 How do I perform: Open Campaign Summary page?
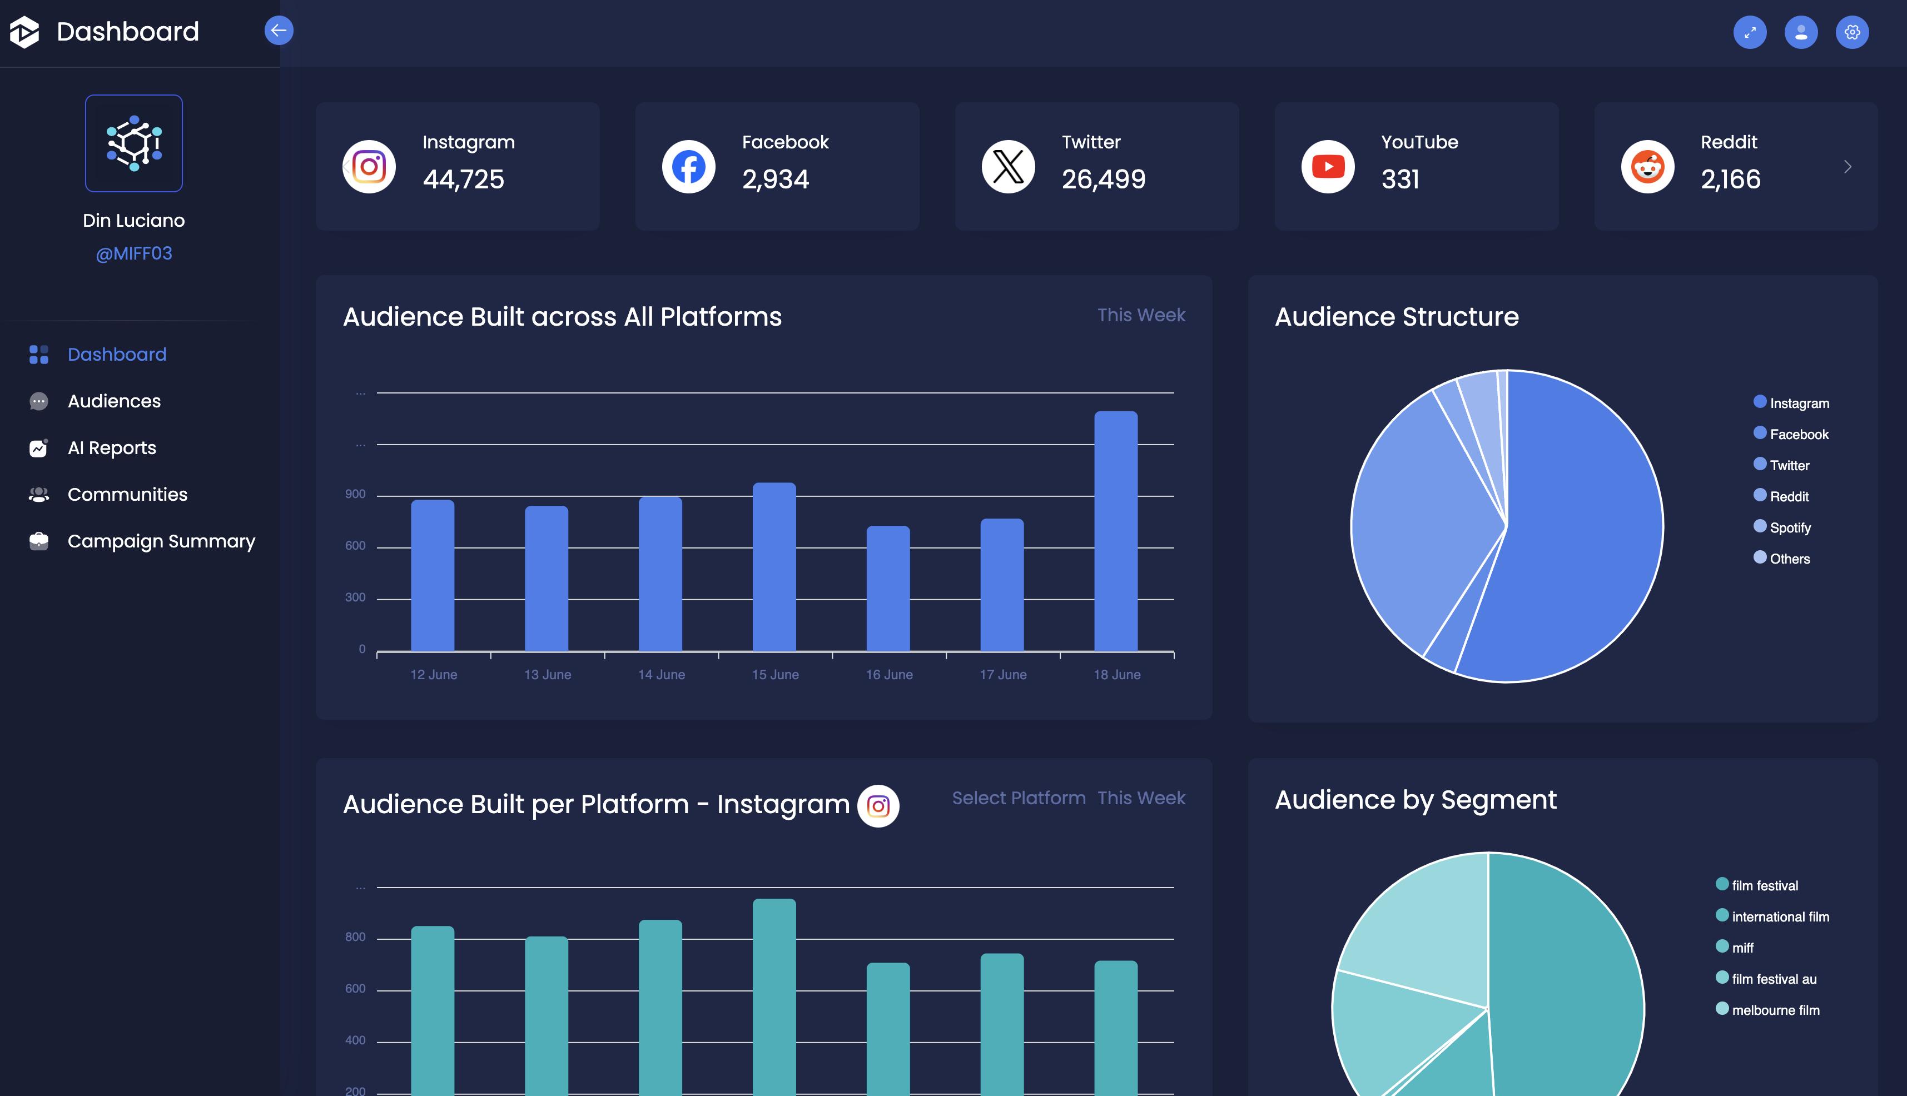coord(161,541)
